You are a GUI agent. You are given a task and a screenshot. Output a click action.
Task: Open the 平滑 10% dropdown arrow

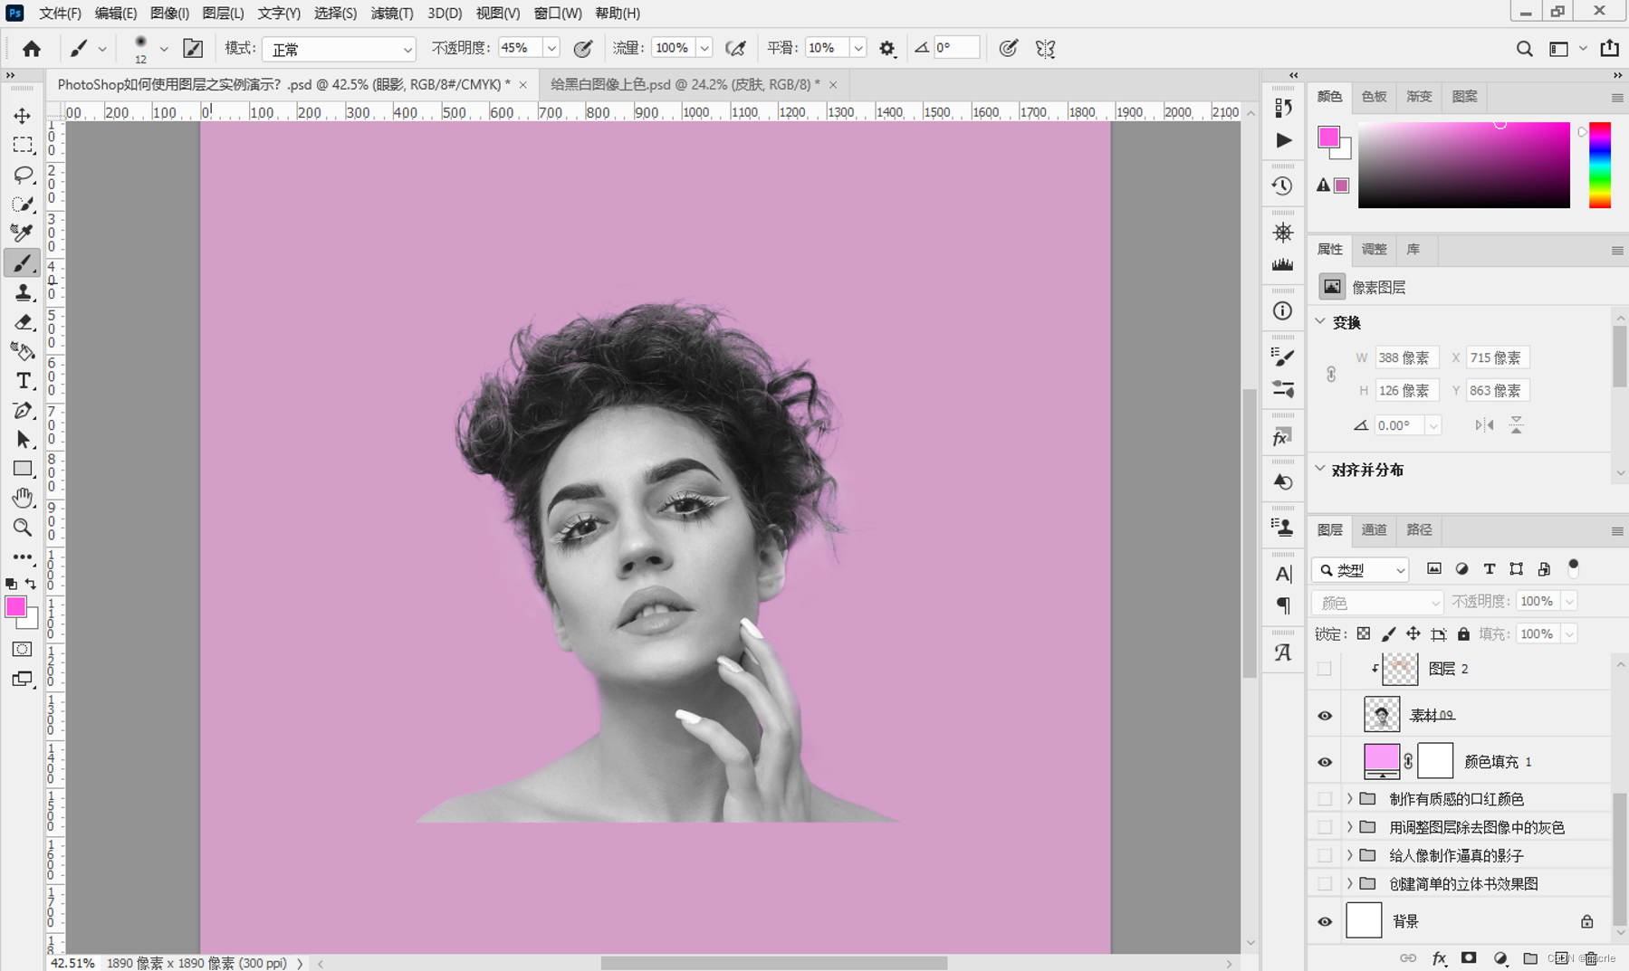point(858,48)
